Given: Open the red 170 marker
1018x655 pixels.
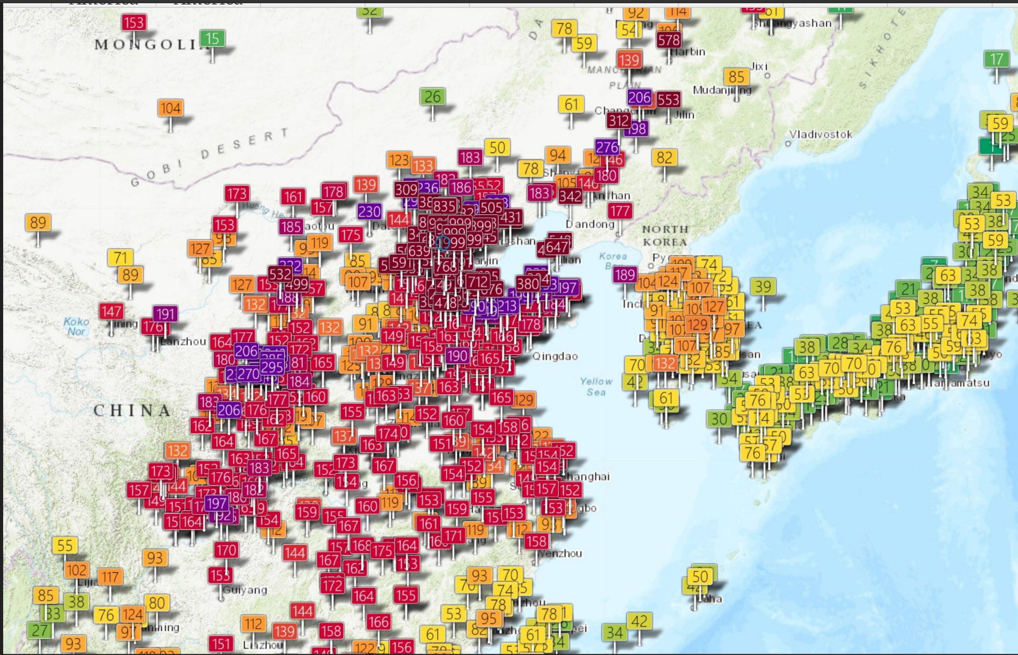Looking at the screenshot, I should point(226,550).
